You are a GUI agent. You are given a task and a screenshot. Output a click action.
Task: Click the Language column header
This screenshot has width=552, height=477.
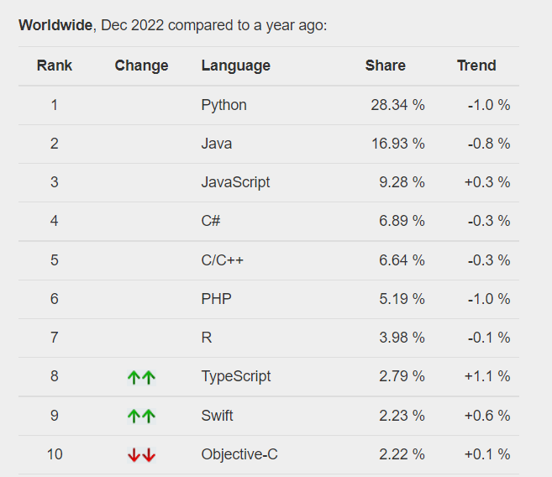[x=235, y=66]
